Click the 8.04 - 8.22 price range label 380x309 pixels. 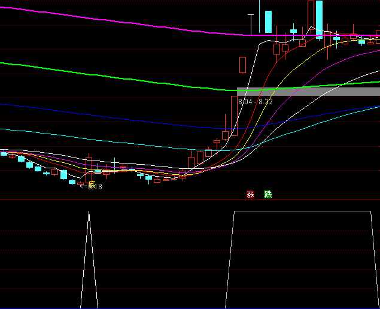coord(256,102)
